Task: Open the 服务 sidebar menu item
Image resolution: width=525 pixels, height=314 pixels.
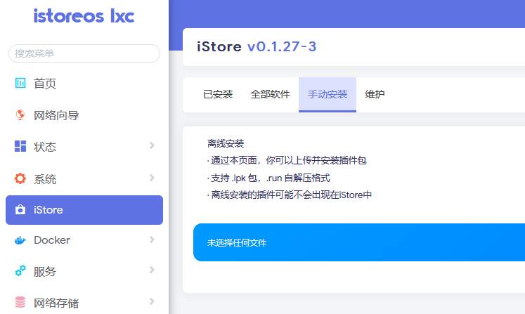Action: click(84, 271)
